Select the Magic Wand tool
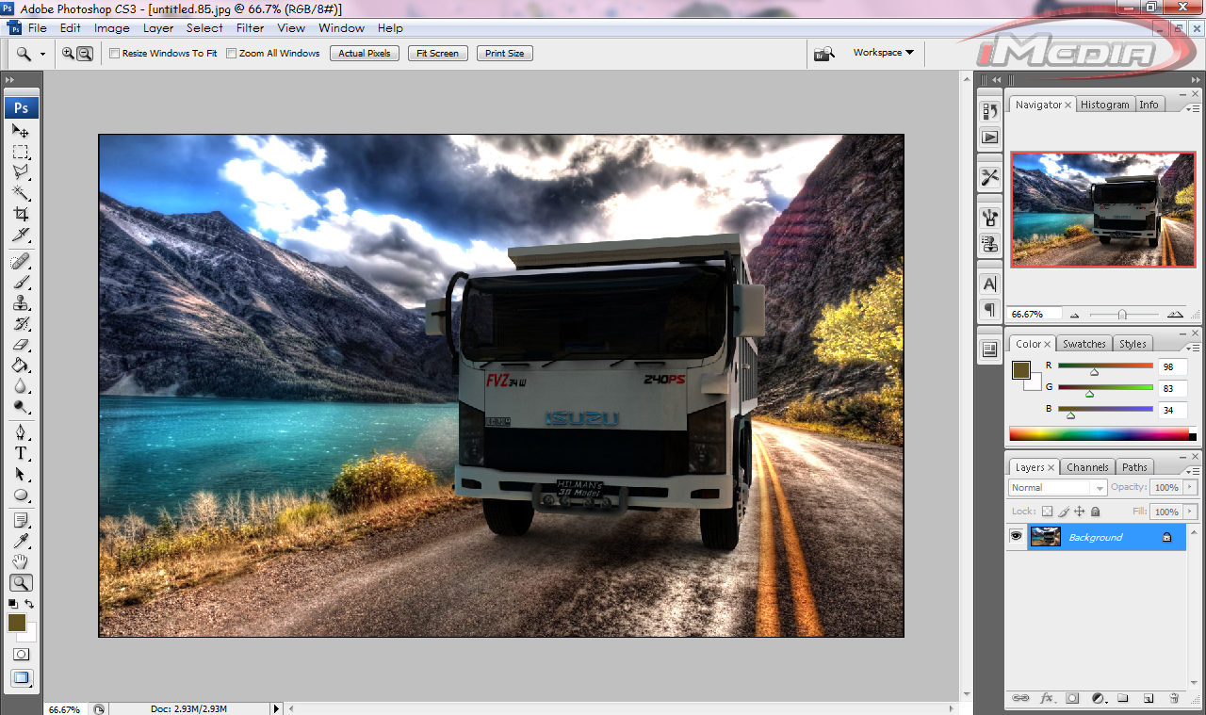Screen dimensions: 1206x715 21,193
